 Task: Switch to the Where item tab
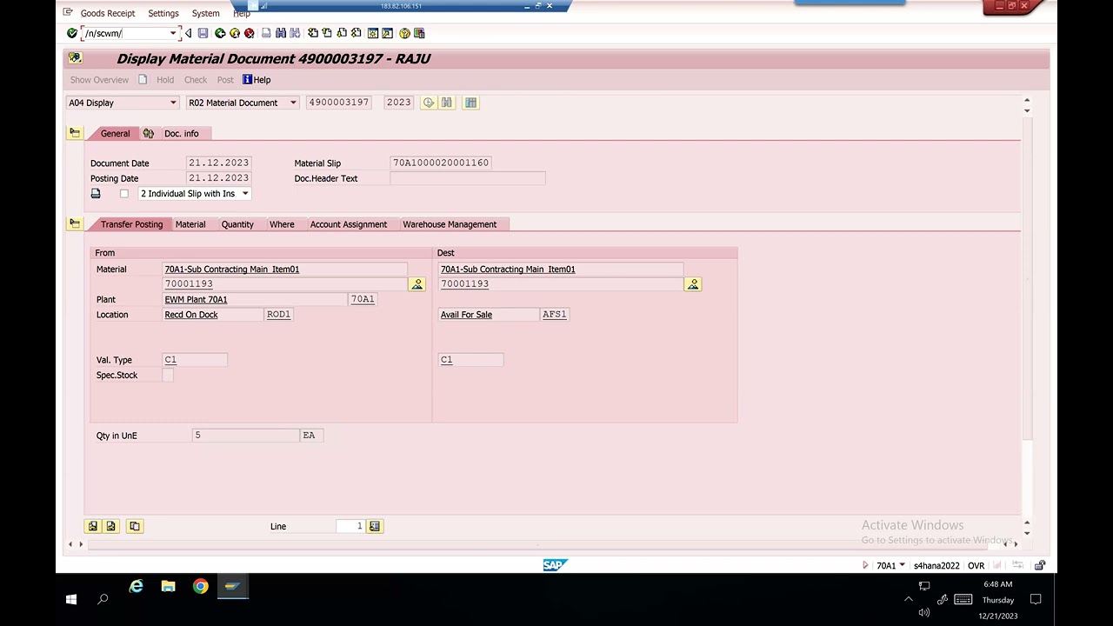point(282,224)
